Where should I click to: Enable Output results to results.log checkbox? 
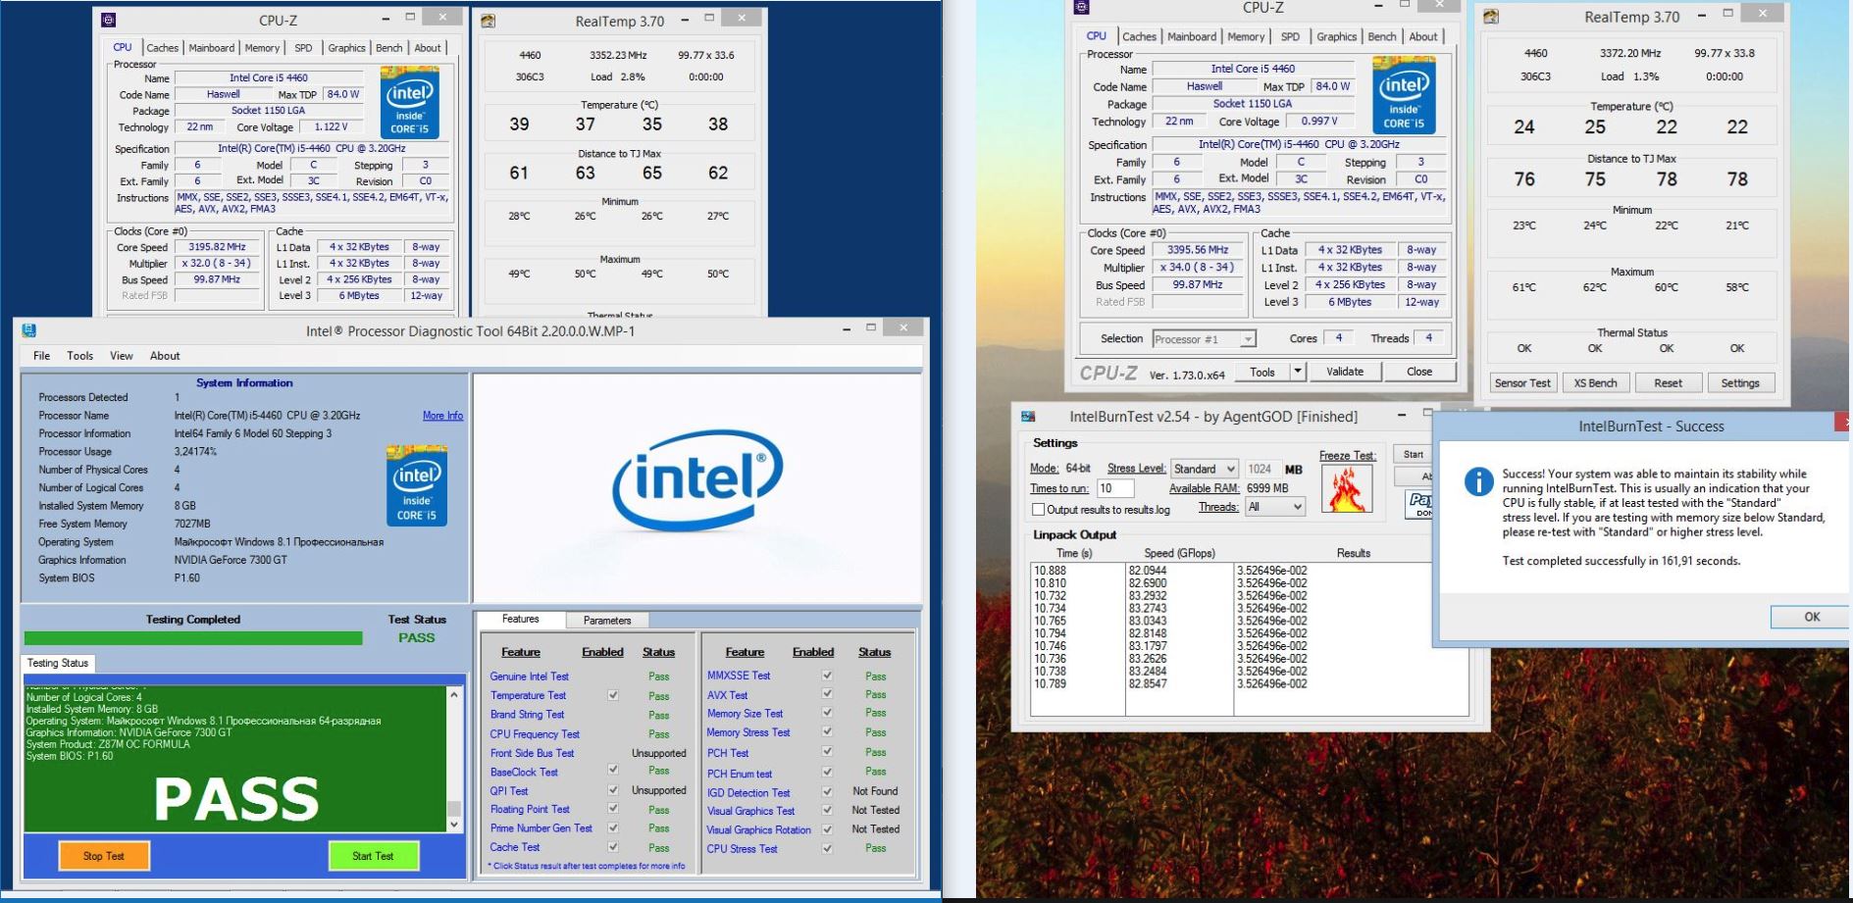coord(1038,510)
